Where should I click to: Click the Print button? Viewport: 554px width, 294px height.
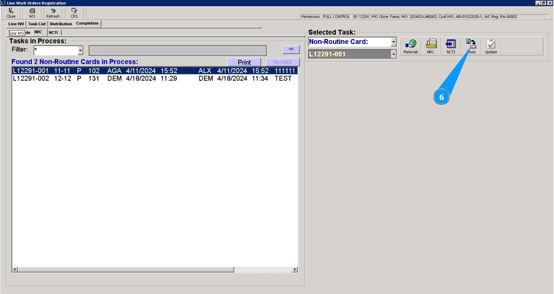click(244, 62)
